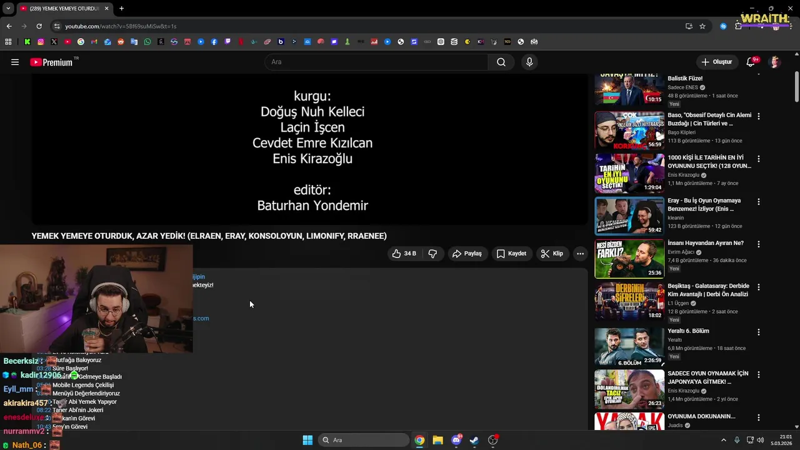Show hidden system tray icons
This screenshot has width=800, height=450.
[724, 440]
